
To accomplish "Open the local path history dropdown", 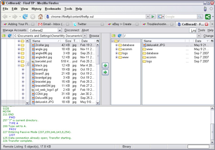I will pyautogui.click(x=85, y=36).
